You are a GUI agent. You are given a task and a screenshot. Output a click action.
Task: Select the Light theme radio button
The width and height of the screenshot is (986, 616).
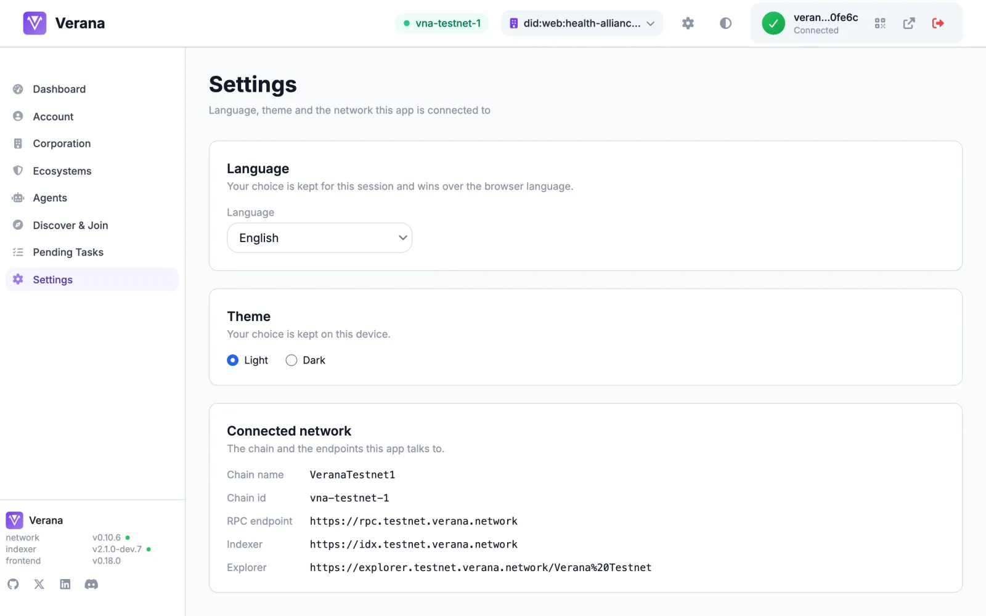pos(232,360)
